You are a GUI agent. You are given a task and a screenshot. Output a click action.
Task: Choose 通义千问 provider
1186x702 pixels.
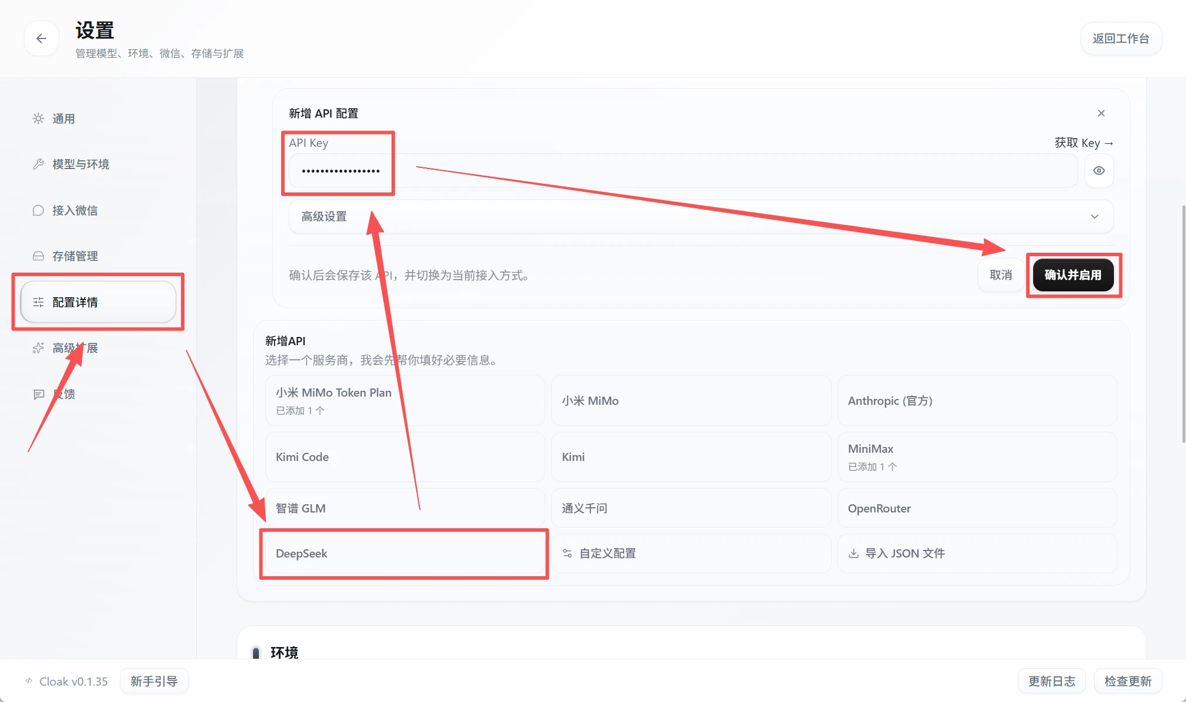[691, 508]
